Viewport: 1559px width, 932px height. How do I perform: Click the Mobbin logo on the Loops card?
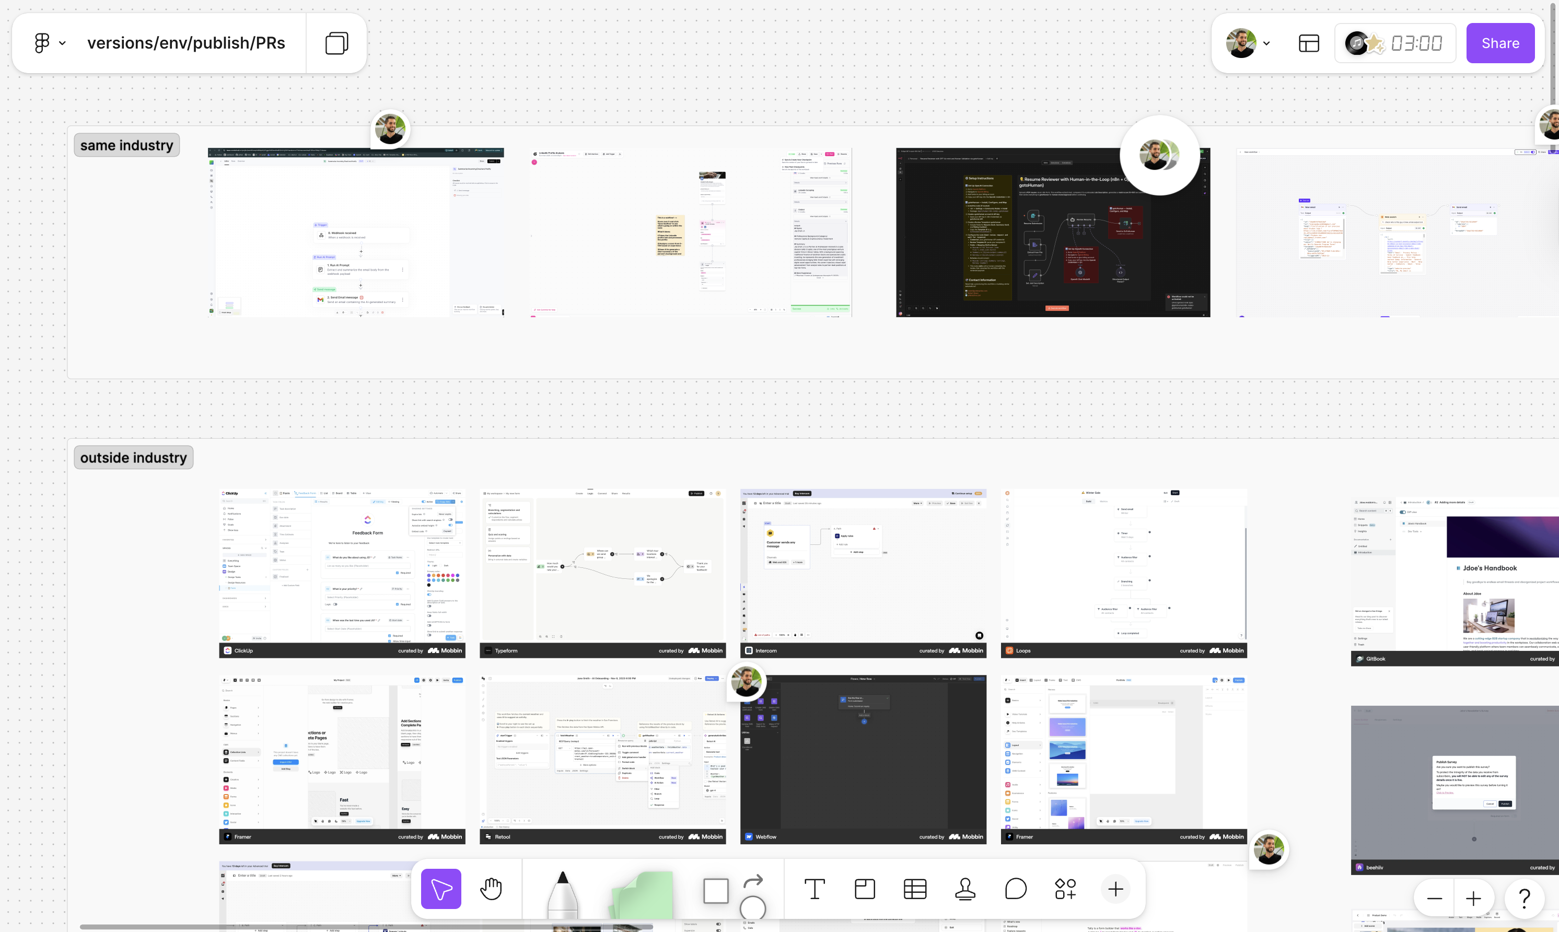pyautogui.click(x=1226, y=650)
